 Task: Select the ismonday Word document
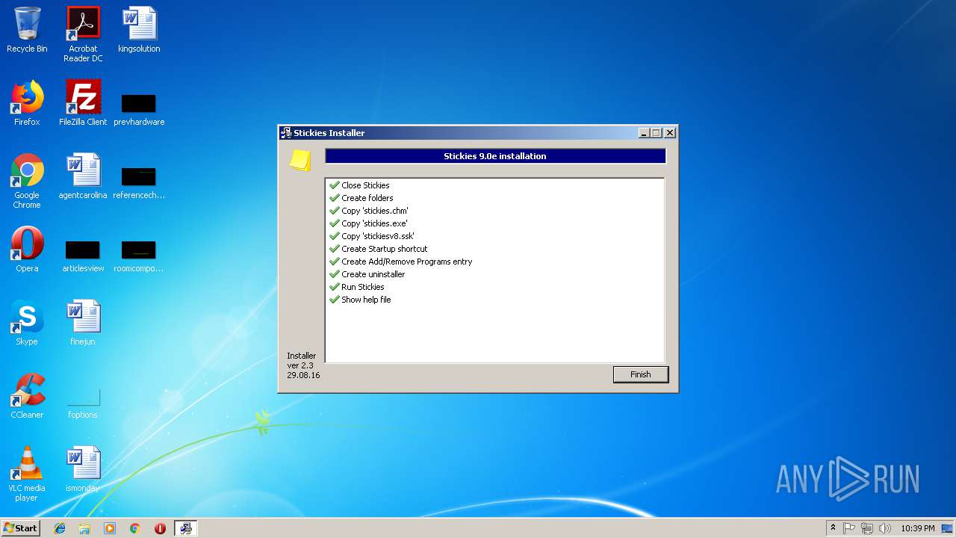coord(83,469)
